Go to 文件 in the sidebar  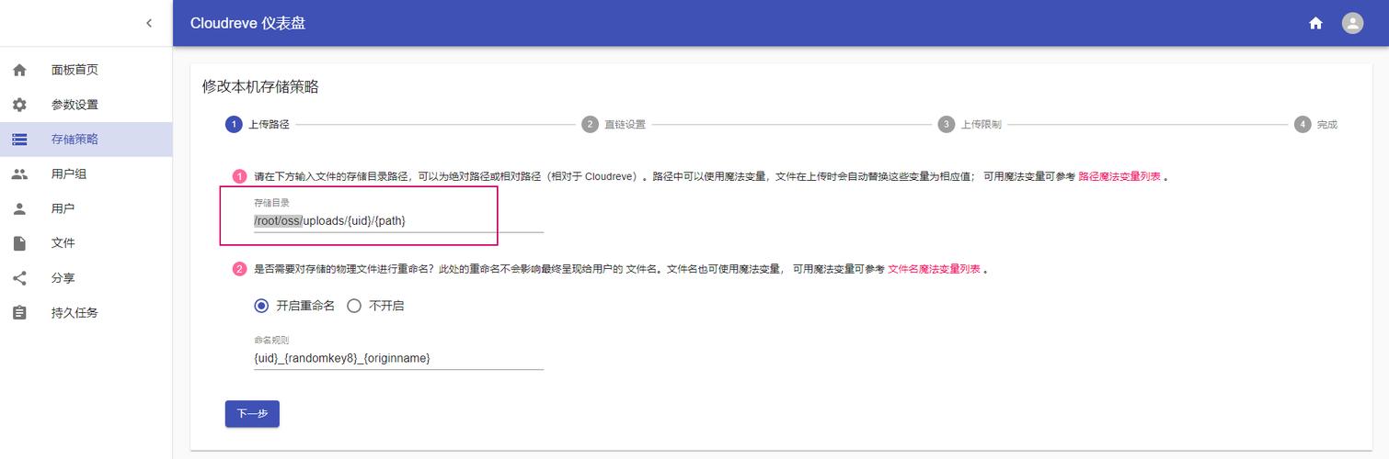click(x=86, y=243)
